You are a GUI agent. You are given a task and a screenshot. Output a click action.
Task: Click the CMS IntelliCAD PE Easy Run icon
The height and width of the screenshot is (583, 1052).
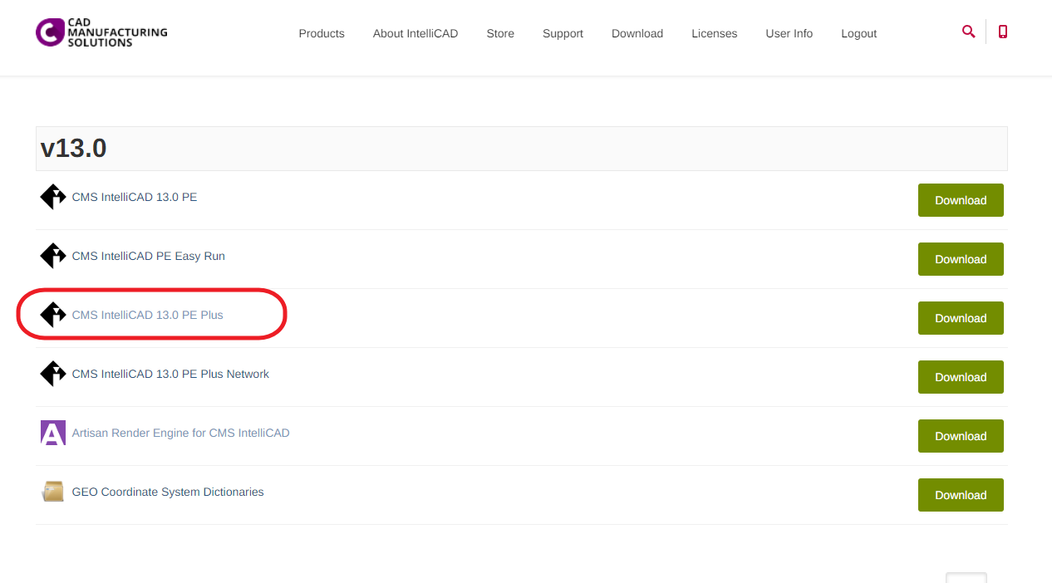53,256
